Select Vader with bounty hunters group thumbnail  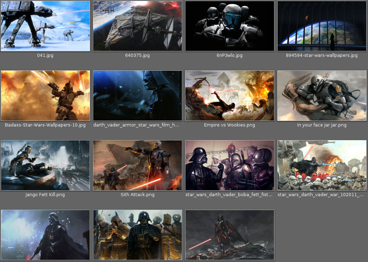(x=138, y=235)
